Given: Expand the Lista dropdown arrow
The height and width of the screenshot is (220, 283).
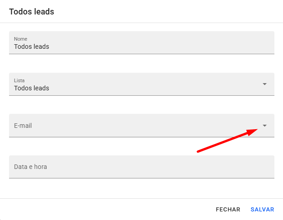Looking at the screenshot, I should pyautogui.click(x=264, y=84).
